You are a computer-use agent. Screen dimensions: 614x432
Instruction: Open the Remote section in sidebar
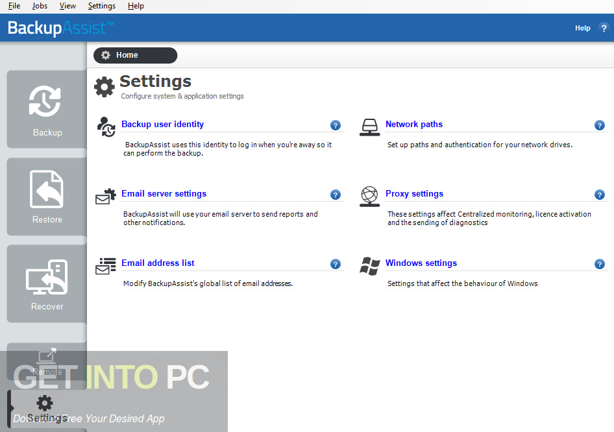47,361
